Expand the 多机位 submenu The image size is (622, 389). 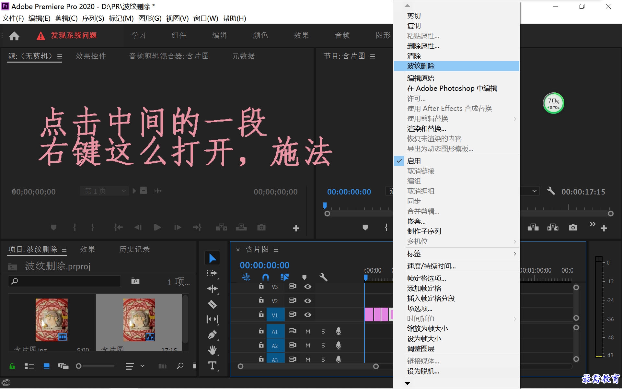pos(456,242)
